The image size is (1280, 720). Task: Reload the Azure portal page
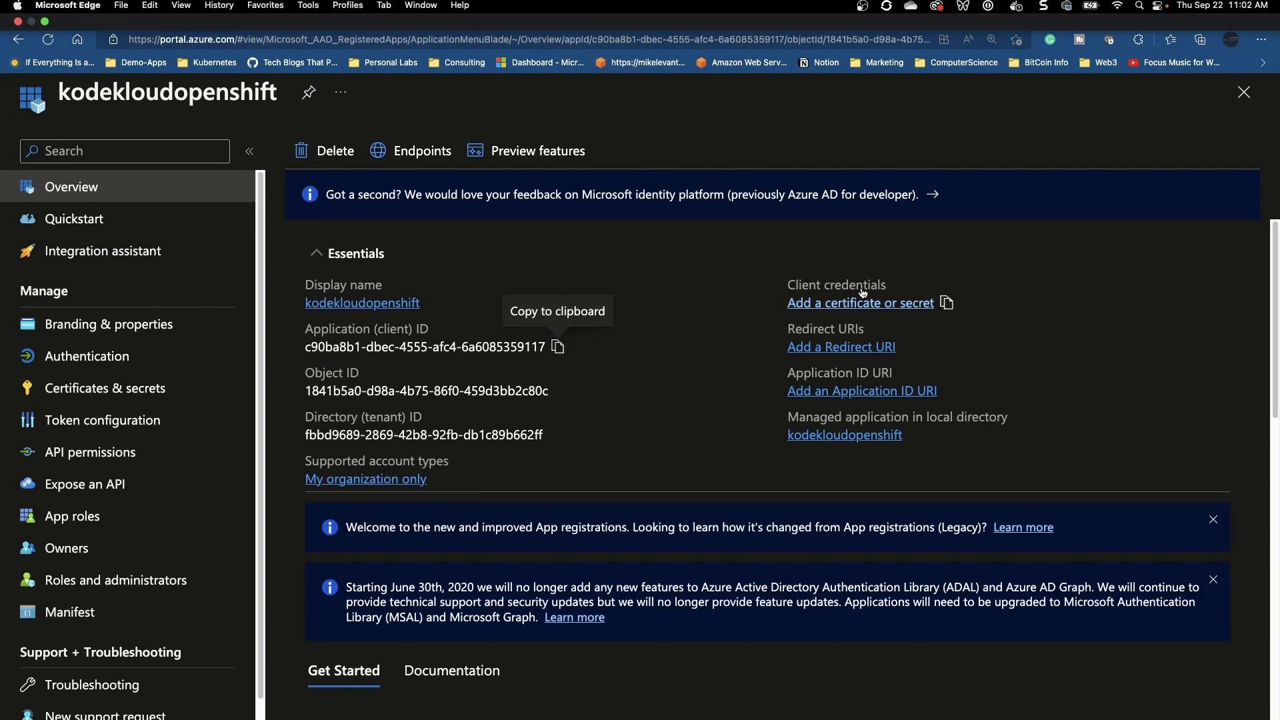point(48,39)
